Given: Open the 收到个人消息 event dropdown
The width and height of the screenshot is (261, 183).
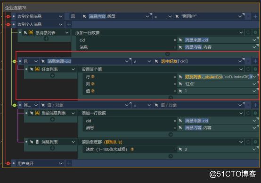Looking at the screenshot, I should click(x=61, y=24).
